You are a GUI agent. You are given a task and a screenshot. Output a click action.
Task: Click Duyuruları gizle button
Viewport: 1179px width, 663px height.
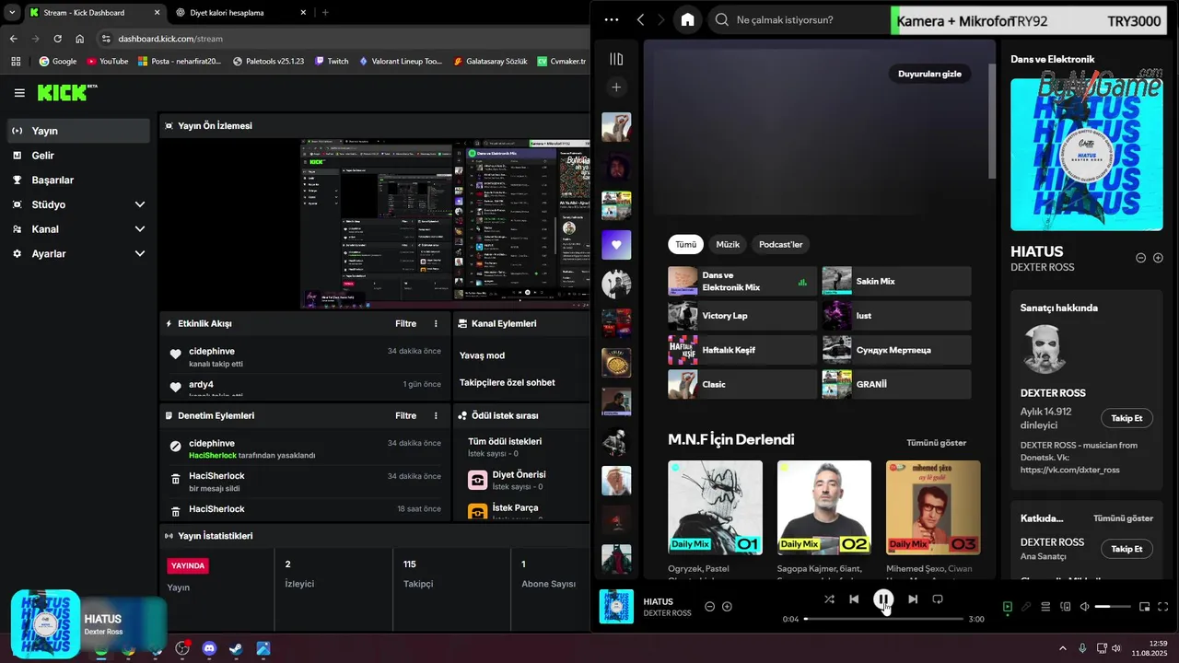pos(929,75)
